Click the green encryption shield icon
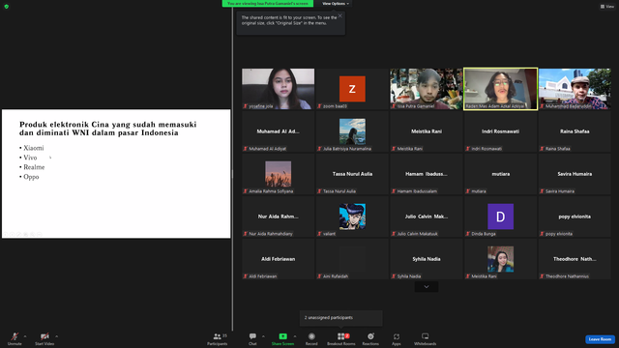This screenshot has width=619, height=348. coord(7,7)
